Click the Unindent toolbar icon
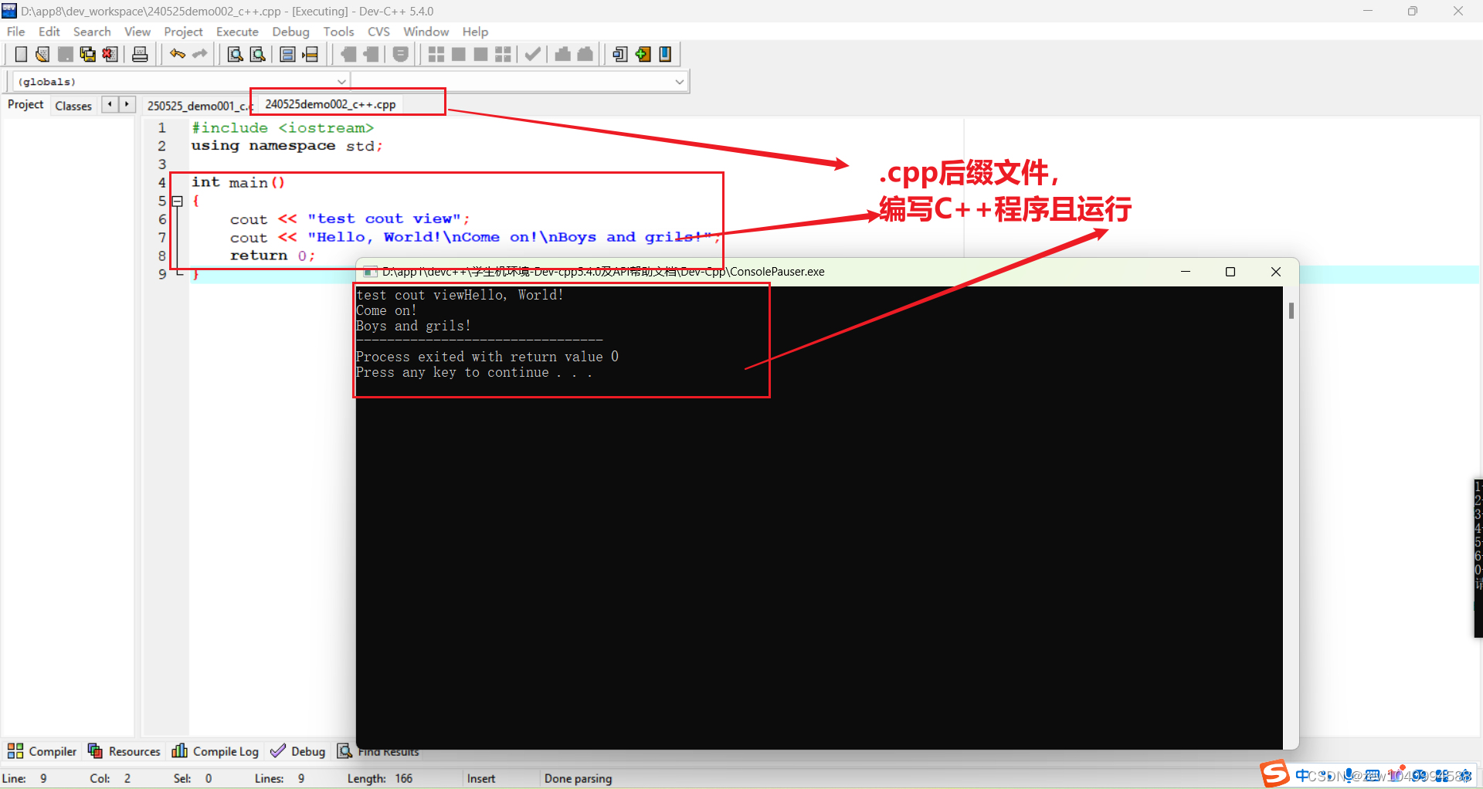The height and width of the screenshot is (789, 1483). (372, 54)
